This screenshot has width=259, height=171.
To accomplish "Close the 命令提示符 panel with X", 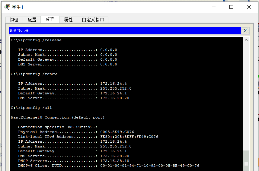I will coord(245,30).
